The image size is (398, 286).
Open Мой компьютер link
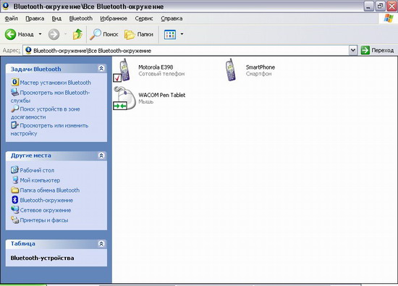(x=40, y=180)
